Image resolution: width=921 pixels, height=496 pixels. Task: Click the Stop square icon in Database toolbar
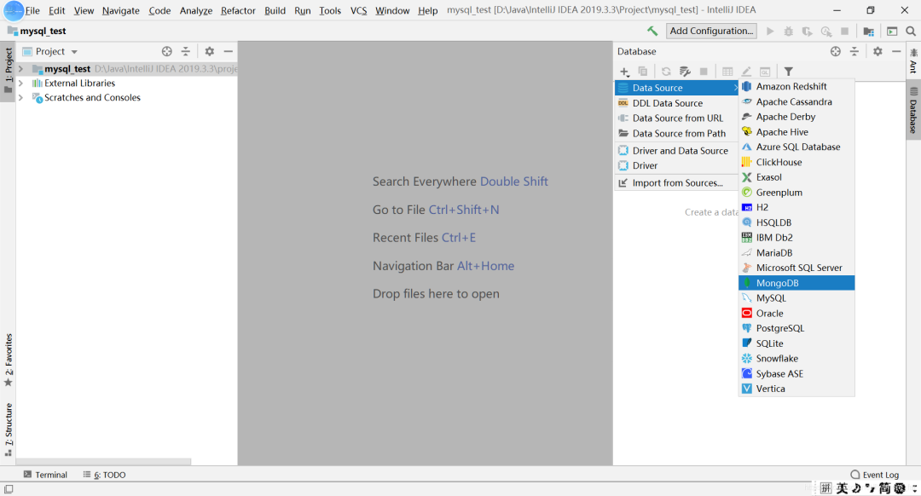tap(704, 72)
